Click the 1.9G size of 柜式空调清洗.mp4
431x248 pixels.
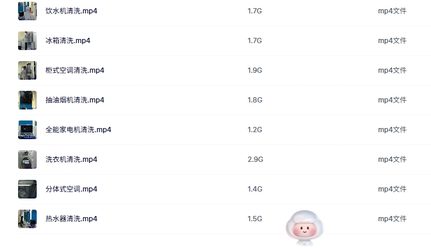click(x=255, y=70)
